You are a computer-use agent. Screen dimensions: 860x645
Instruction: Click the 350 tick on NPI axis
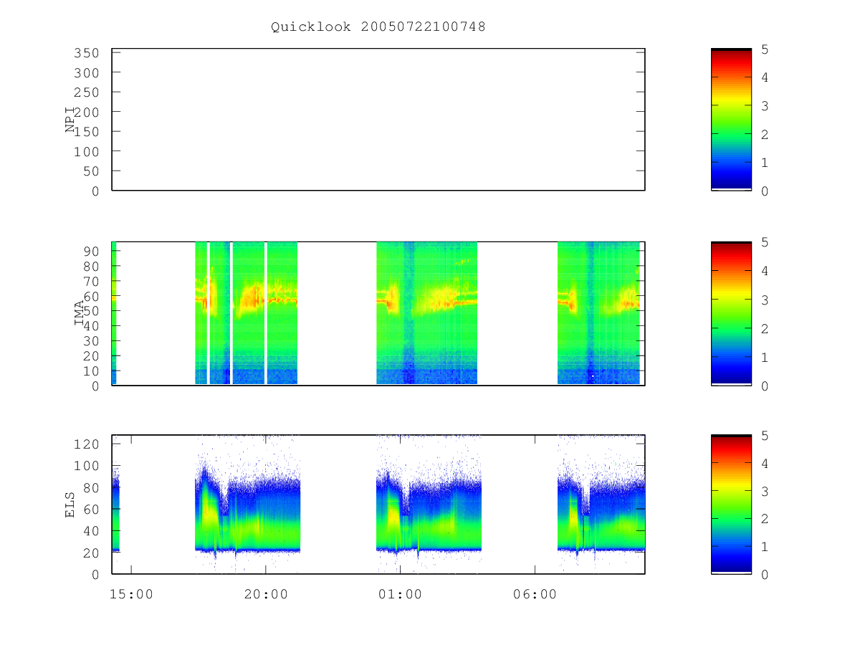tap(85, 53)
